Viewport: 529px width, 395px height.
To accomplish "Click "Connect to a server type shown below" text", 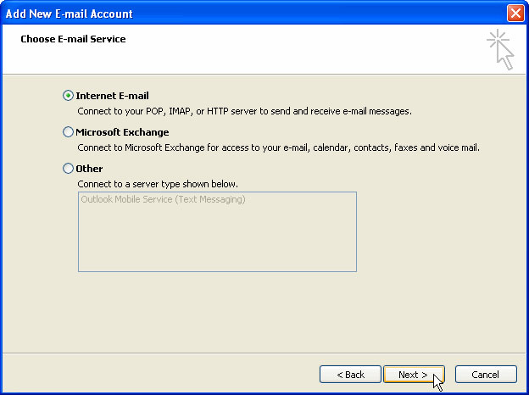I will point(158,184).
